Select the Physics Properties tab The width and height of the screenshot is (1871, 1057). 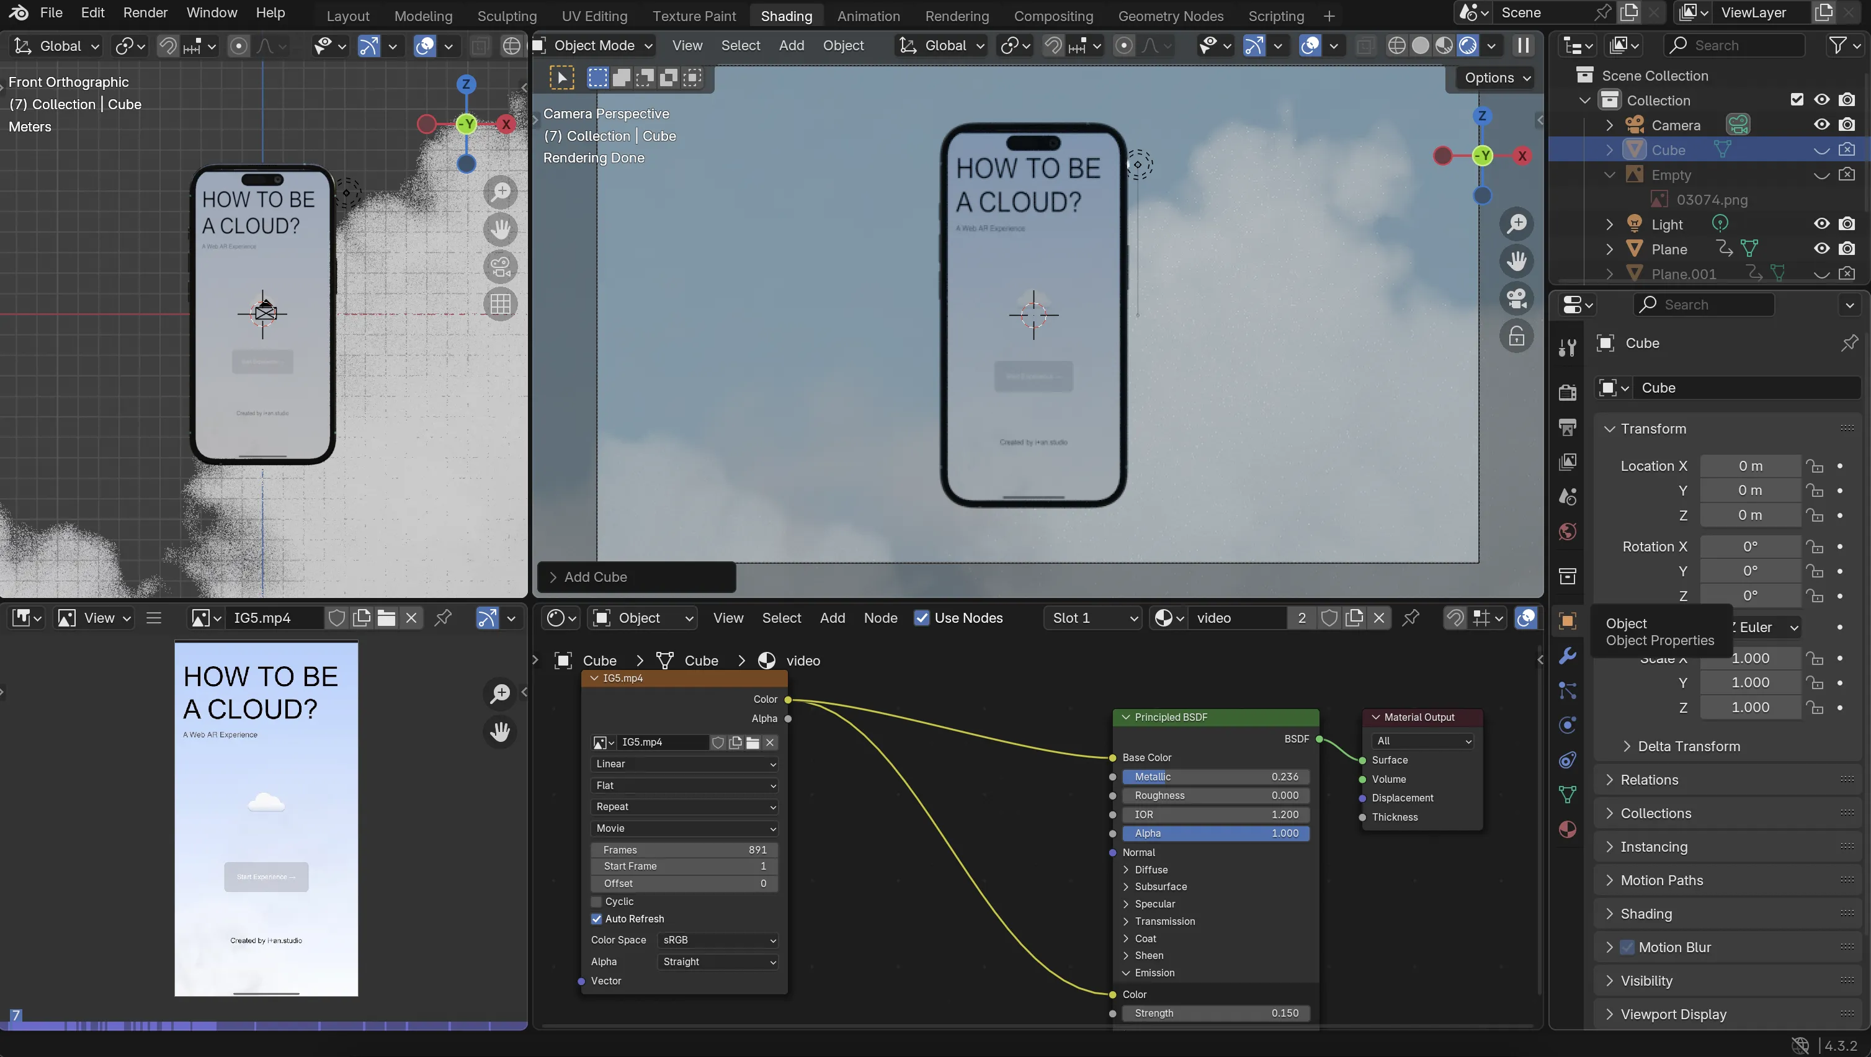(1566, 725)
